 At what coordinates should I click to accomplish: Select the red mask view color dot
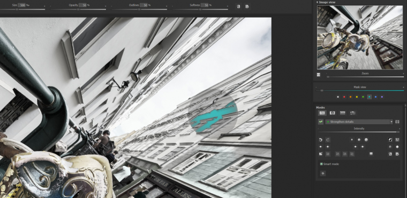tap(344, 97)
